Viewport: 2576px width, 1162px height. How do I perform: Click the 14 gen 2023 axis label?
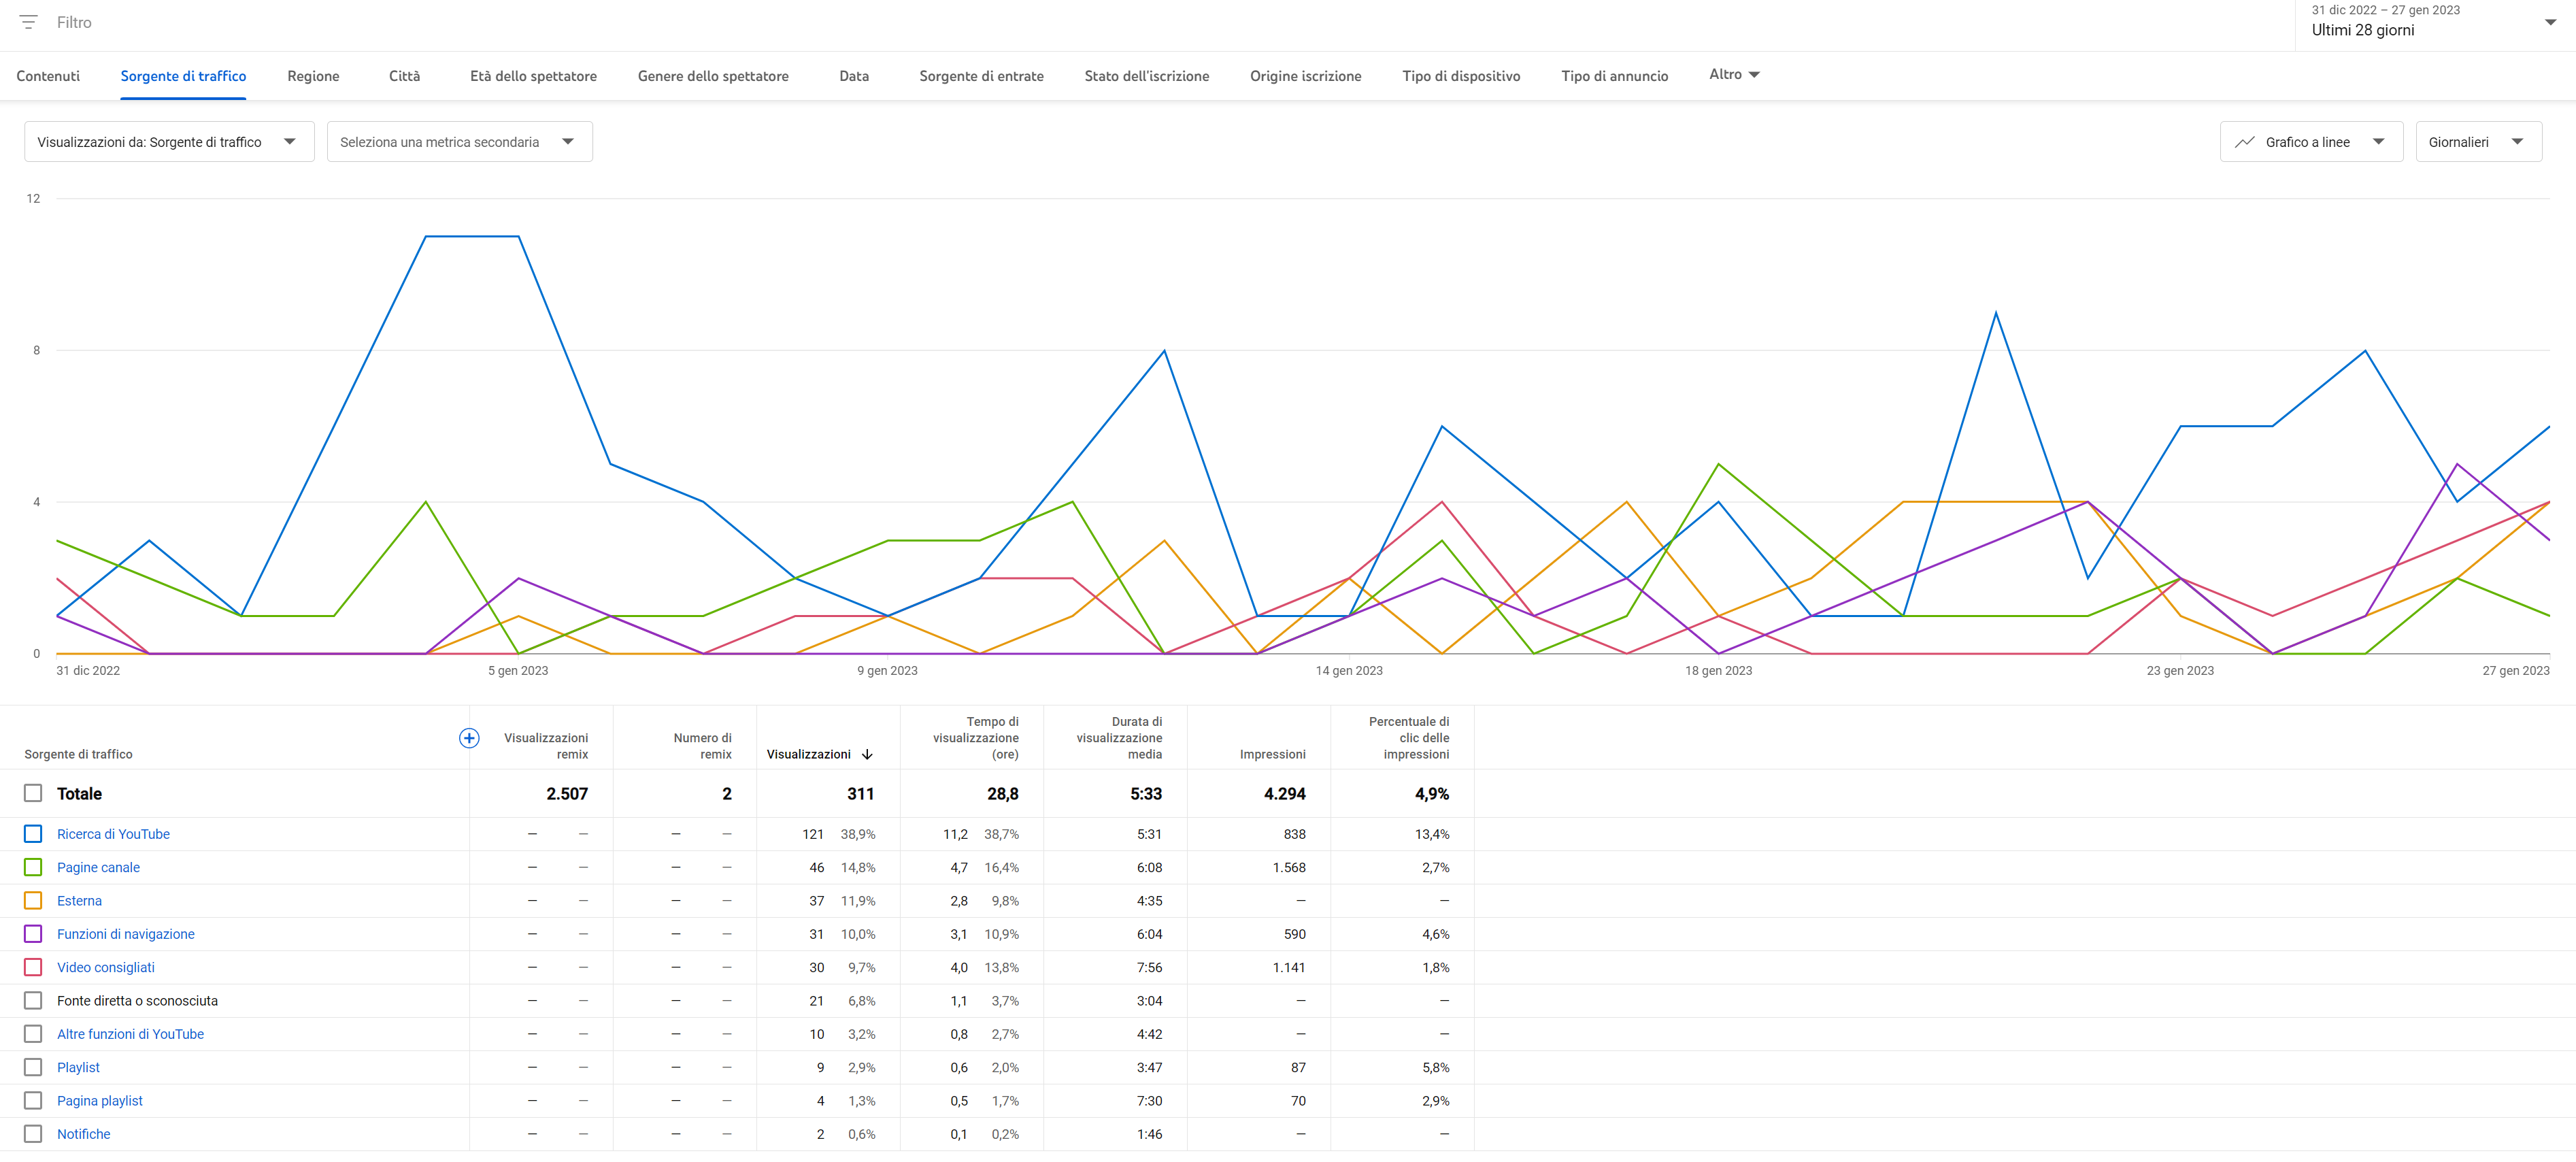(1349, 671)
